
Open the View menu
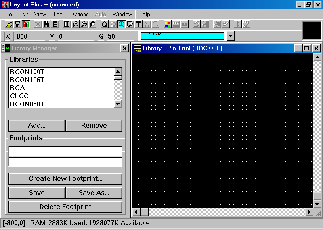[x=40, y=15]
